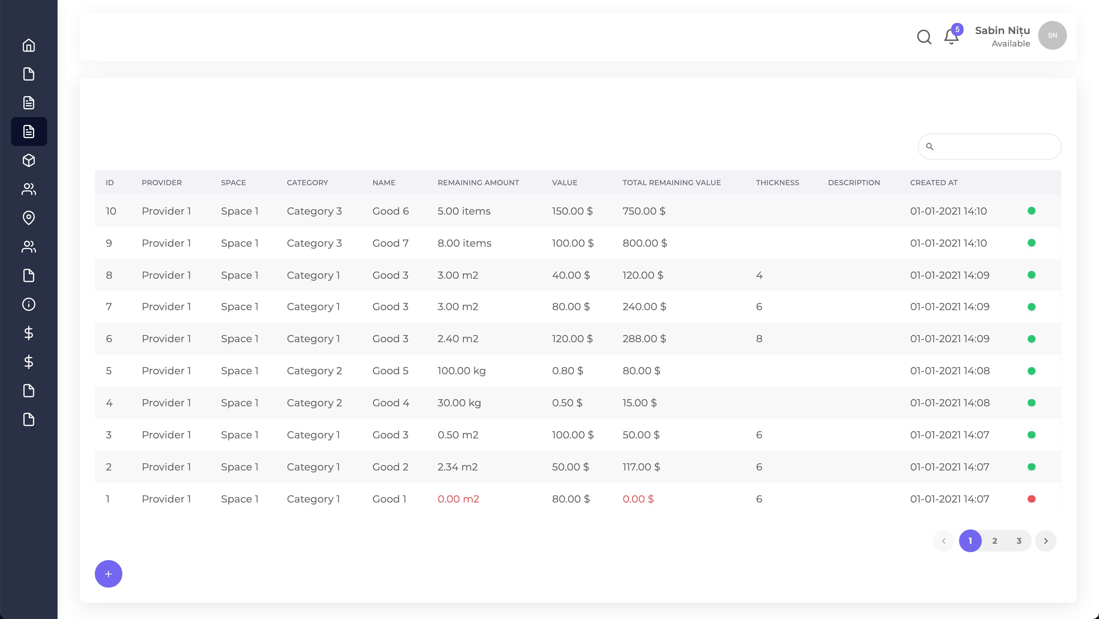
Task: Sort by the Remaining Amount column header
Action: pyautogui.click(x=478, y=183)
